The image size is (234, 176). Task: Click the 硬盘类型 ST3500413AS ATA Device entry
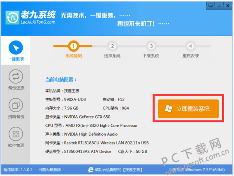coord(78,152)
